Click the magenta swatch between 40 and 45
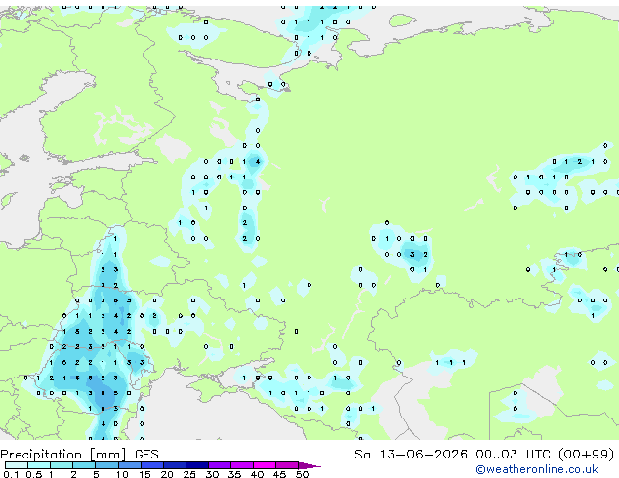This screenshot has height=478, width=619. click(265, 465)
